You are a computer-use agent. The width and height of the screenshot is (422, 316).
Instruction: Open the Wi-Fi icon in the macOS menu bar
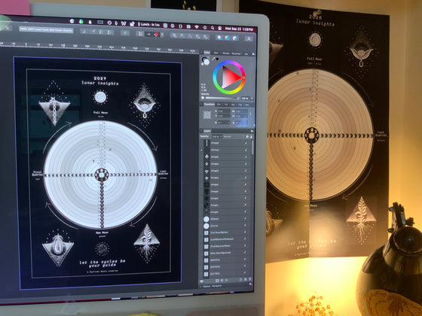pos(197,27)
